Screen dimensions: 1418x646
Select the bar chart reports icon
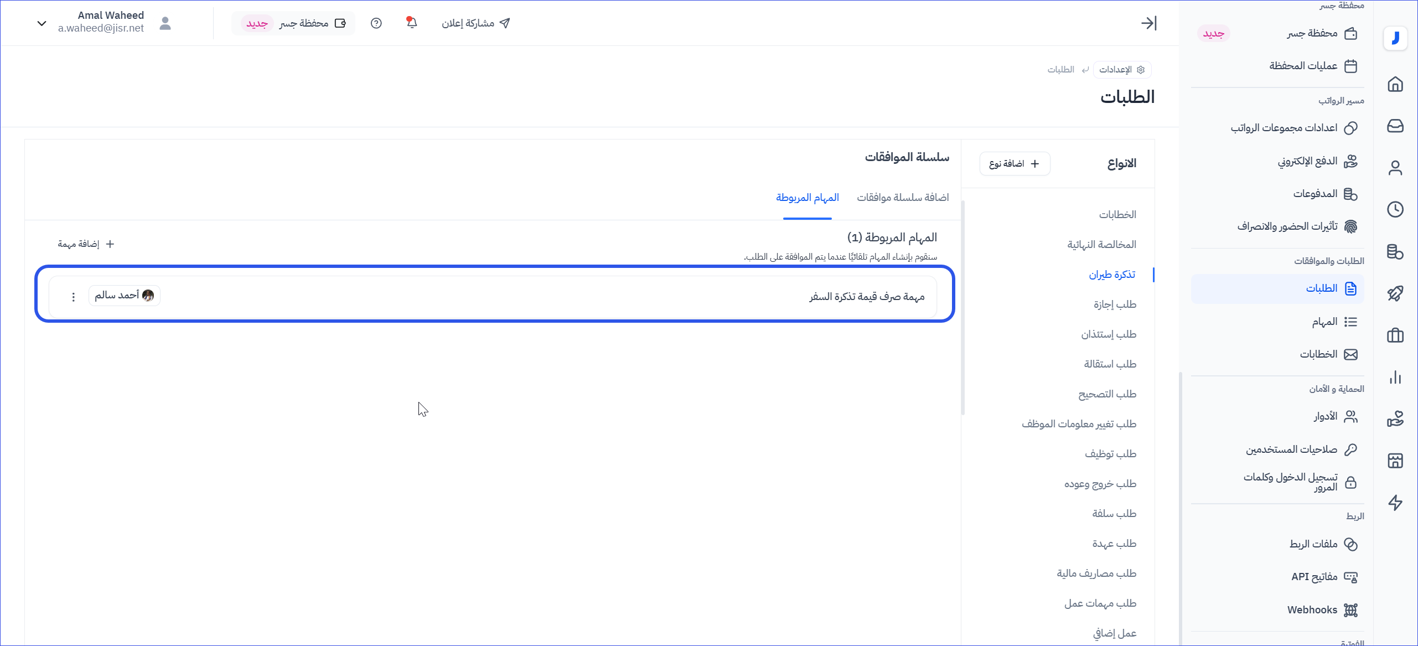point(1395,378)
